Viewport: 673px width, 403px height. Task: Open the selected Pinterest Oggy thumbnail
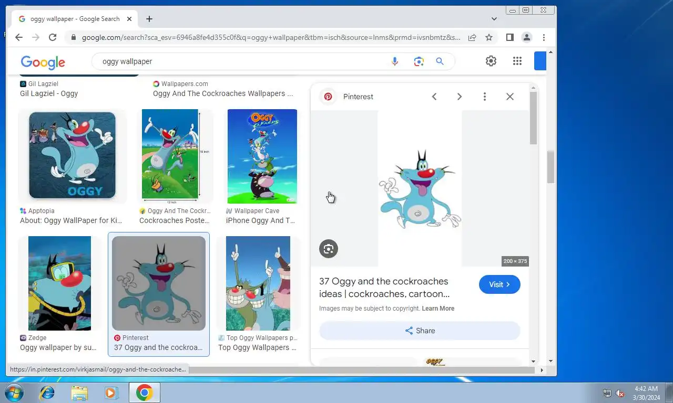click(x=159, y=283)
